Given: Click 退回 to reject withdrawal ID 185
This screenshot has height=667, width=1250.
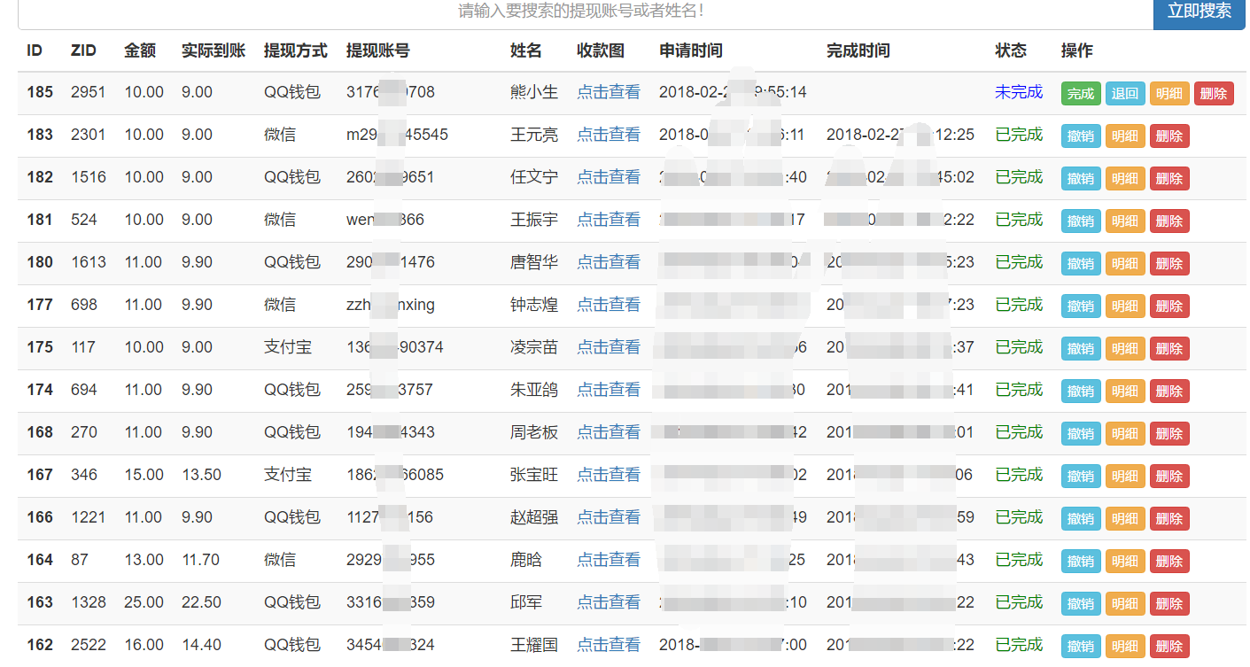Looking at the screenshot, I should pos(1125,93).
